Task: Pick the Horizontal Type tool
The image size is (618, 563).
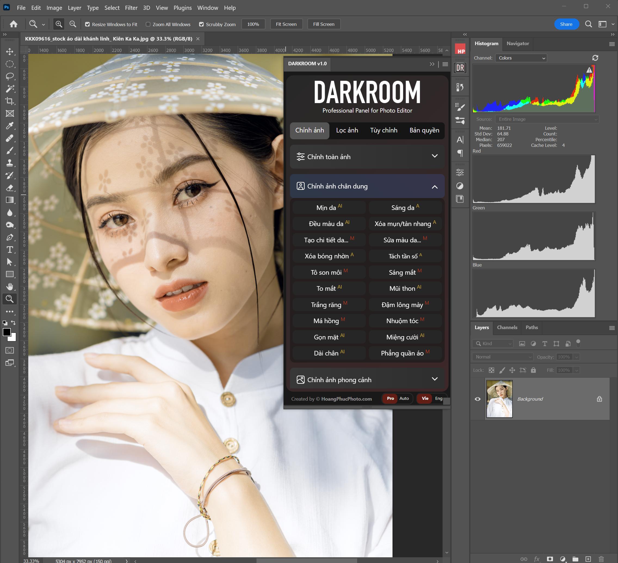Action: [10, 249]
